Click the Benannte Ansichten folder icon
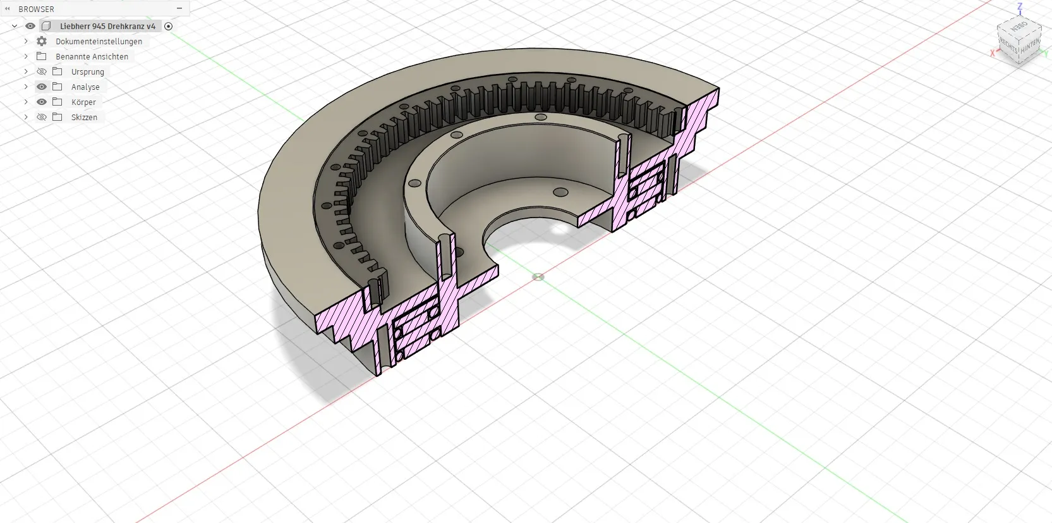This screenshot has height=523, width=1052. (42, 56)
